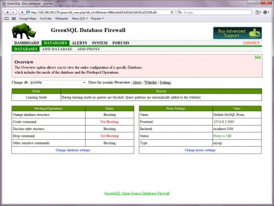274x206 pixels.
Task: Open the YouTube bookmark
Action: click(46, 18)
